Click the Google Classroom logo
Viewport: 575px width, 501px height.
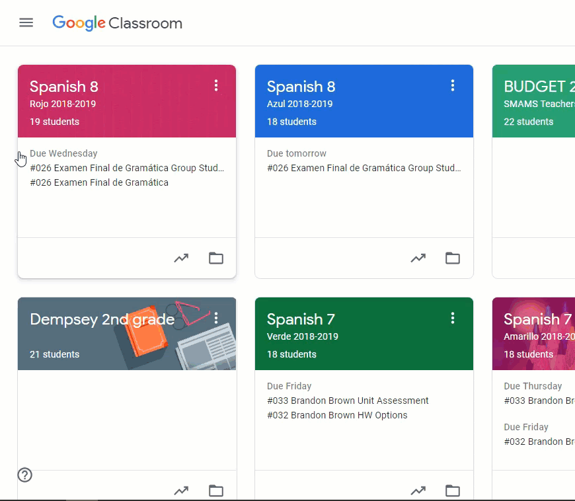coord(118,23)
